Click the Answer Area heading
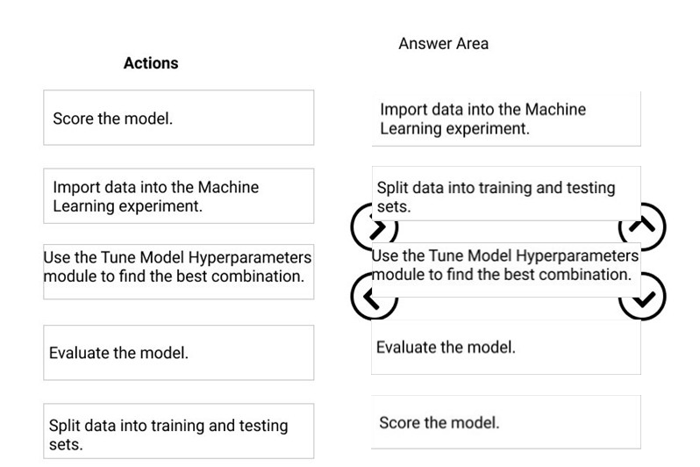700x467 pixels. [443, 43]
